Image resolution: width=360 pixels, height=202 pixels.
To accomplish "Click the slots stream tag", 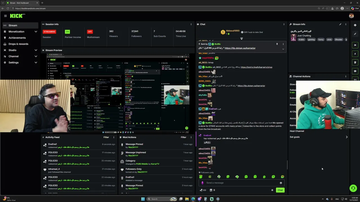I will (329, 40).
